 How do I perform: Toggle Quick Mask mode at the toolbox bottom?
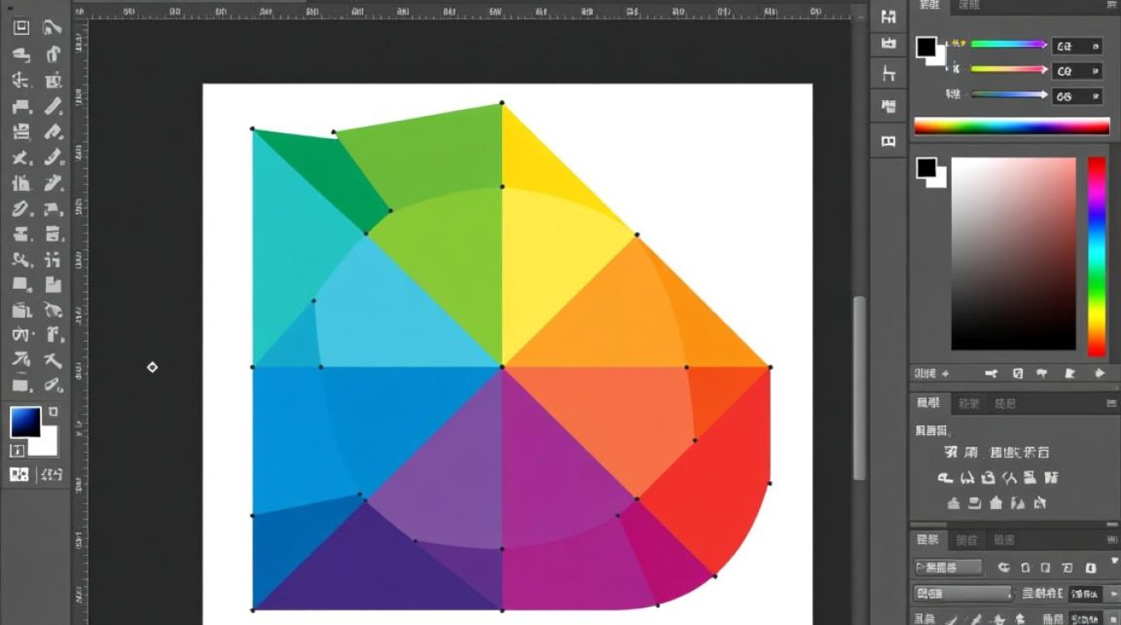tap(18, 475)
